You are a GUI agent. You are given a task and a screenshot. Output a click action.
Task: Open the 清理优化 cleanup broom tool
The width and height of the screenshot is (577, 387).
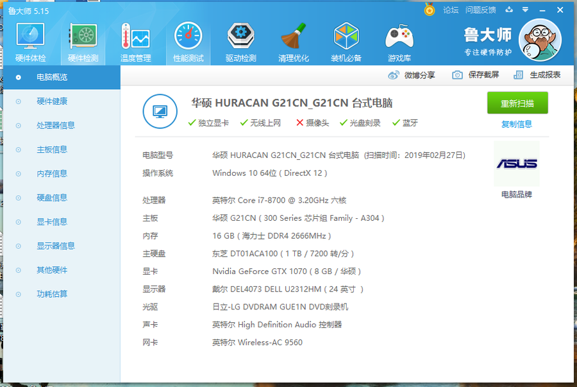coord(293,42)
